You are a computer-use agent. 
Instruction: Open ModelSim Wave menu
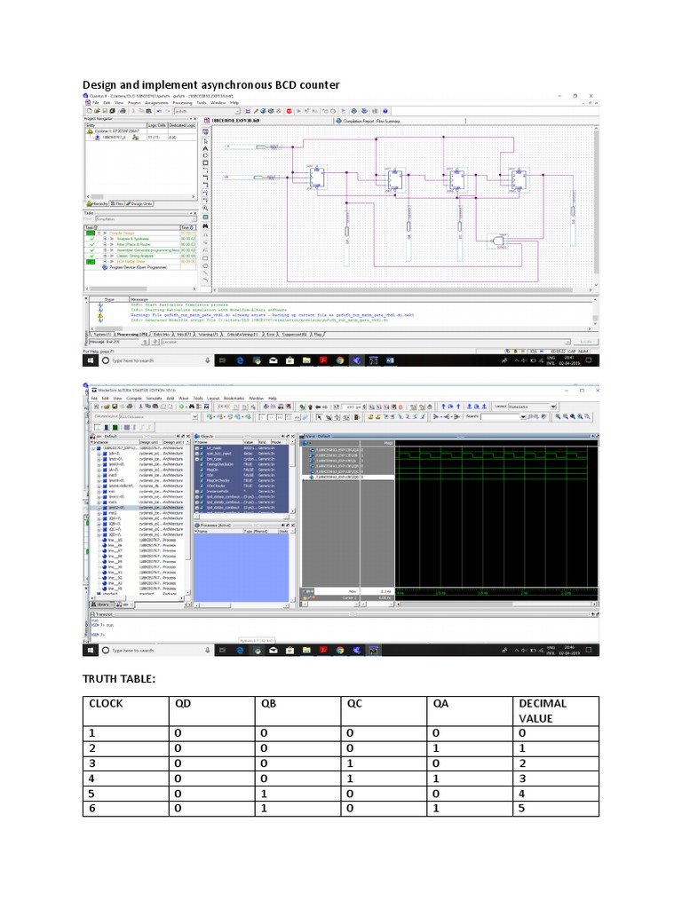183,399
